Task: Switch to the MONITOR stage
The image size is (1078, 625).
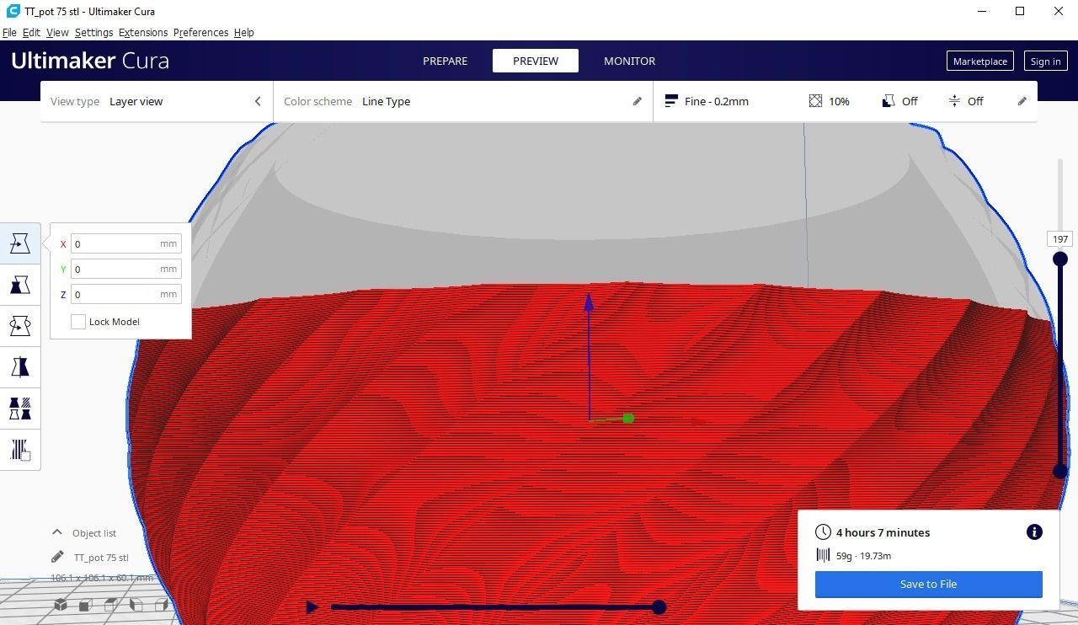Action: pos(629,61)
